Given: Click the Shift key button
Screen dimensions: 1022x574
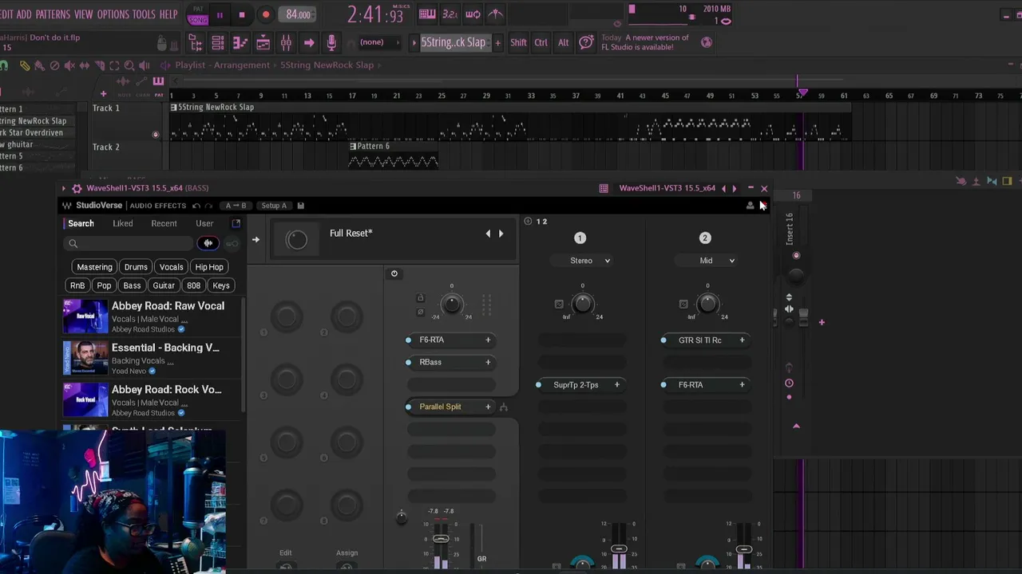Looking at the screenshot, I should (518, 43).
